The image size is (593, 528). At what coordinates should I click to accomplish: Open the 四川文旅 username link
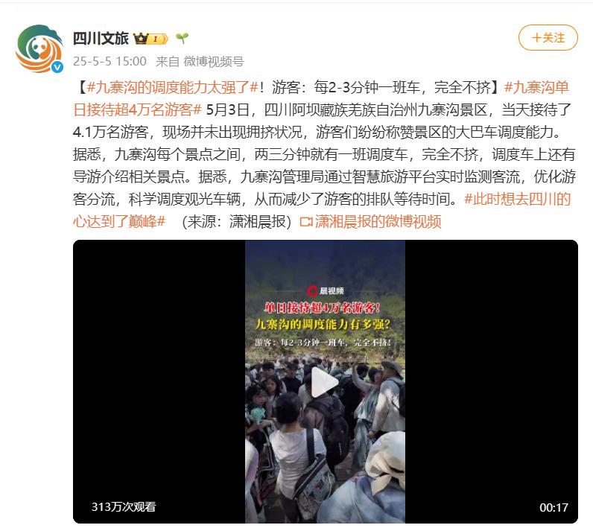(101, 39)
